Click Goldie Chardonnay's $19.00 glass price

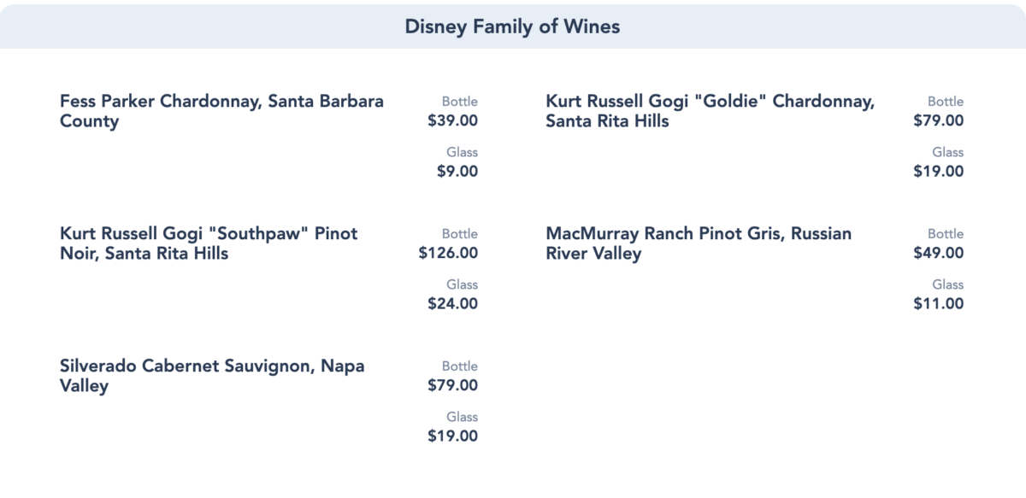938,171
